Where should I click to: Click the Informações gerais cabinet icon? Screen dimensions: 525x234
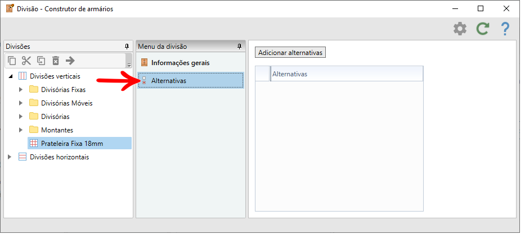144,62
